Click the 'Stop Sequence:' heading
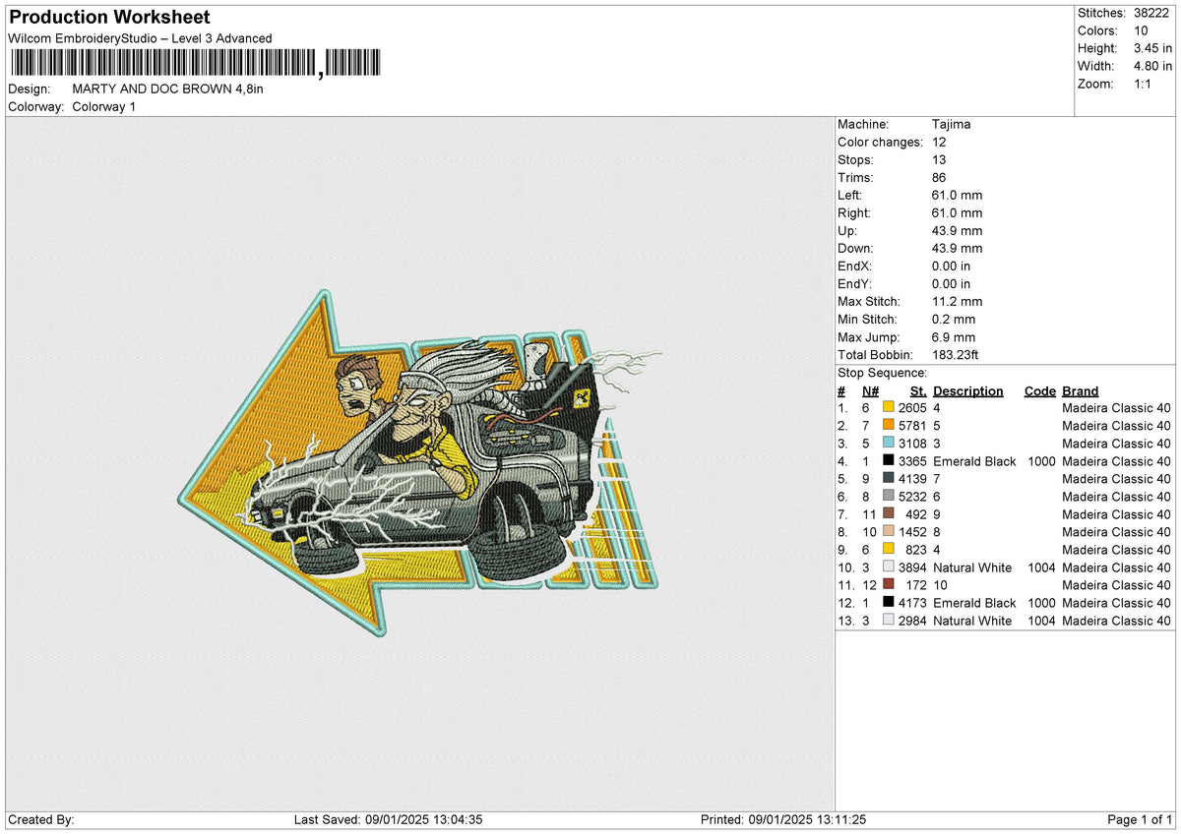 (x=882, y=373)
